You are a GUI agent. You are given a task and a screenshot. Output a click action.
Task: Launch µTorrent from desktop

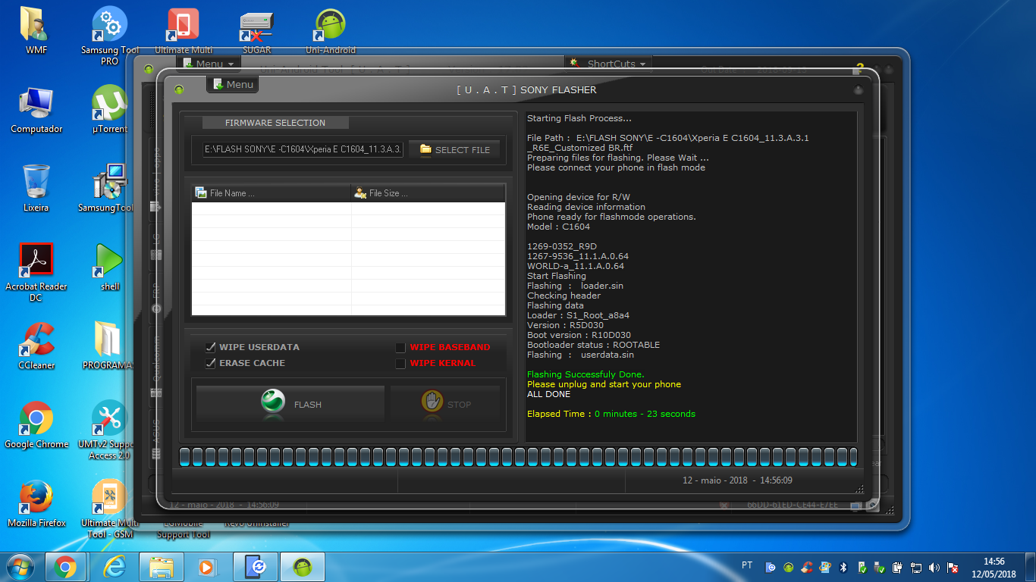[110, 109]
